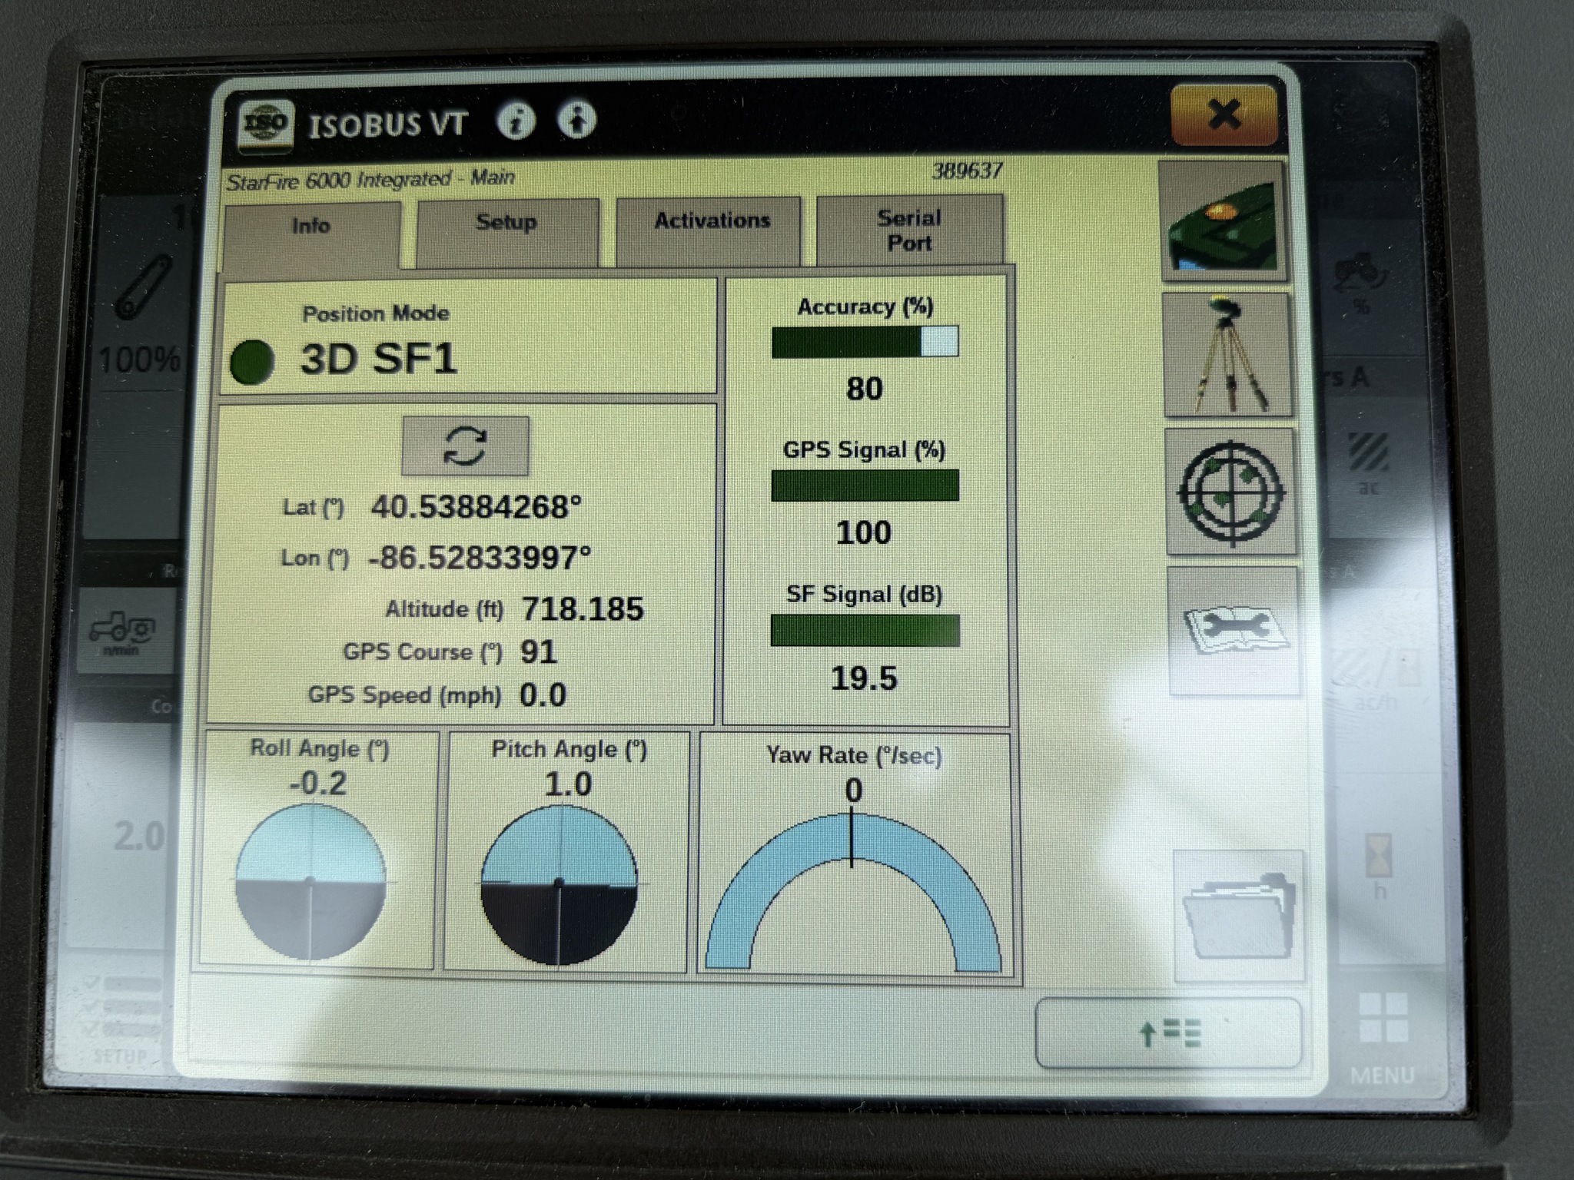This screenshot has height=1180, width=1574.
Task: Click the SF Signal dB bar
Action: 865,630
